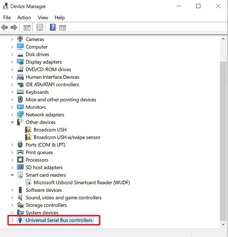Select Broadcom USH w/swipe sensor device
Screen dimensions: 228x237
pos(67,137)
